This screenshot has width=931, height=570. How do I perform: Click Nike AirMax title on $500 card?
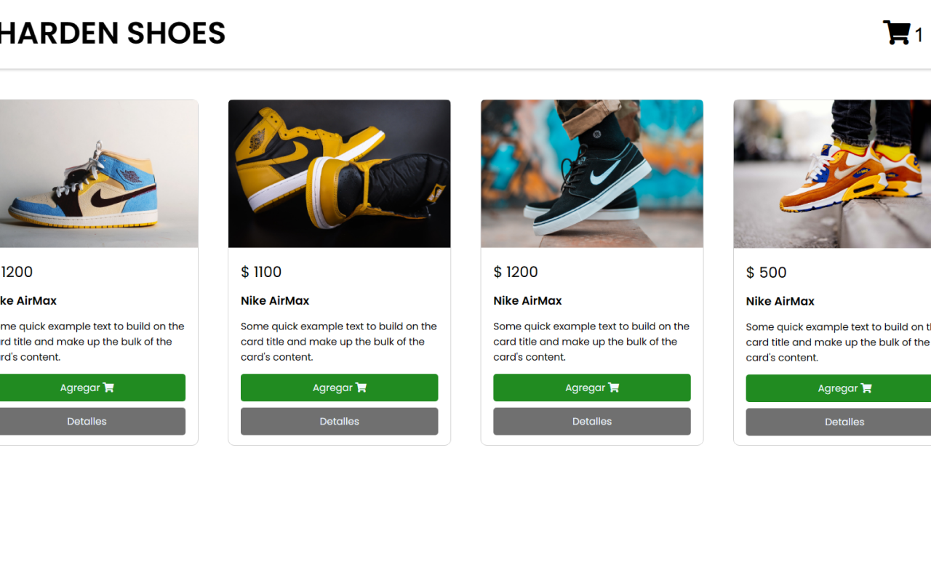pyautogui.click(x=780, y=301)
